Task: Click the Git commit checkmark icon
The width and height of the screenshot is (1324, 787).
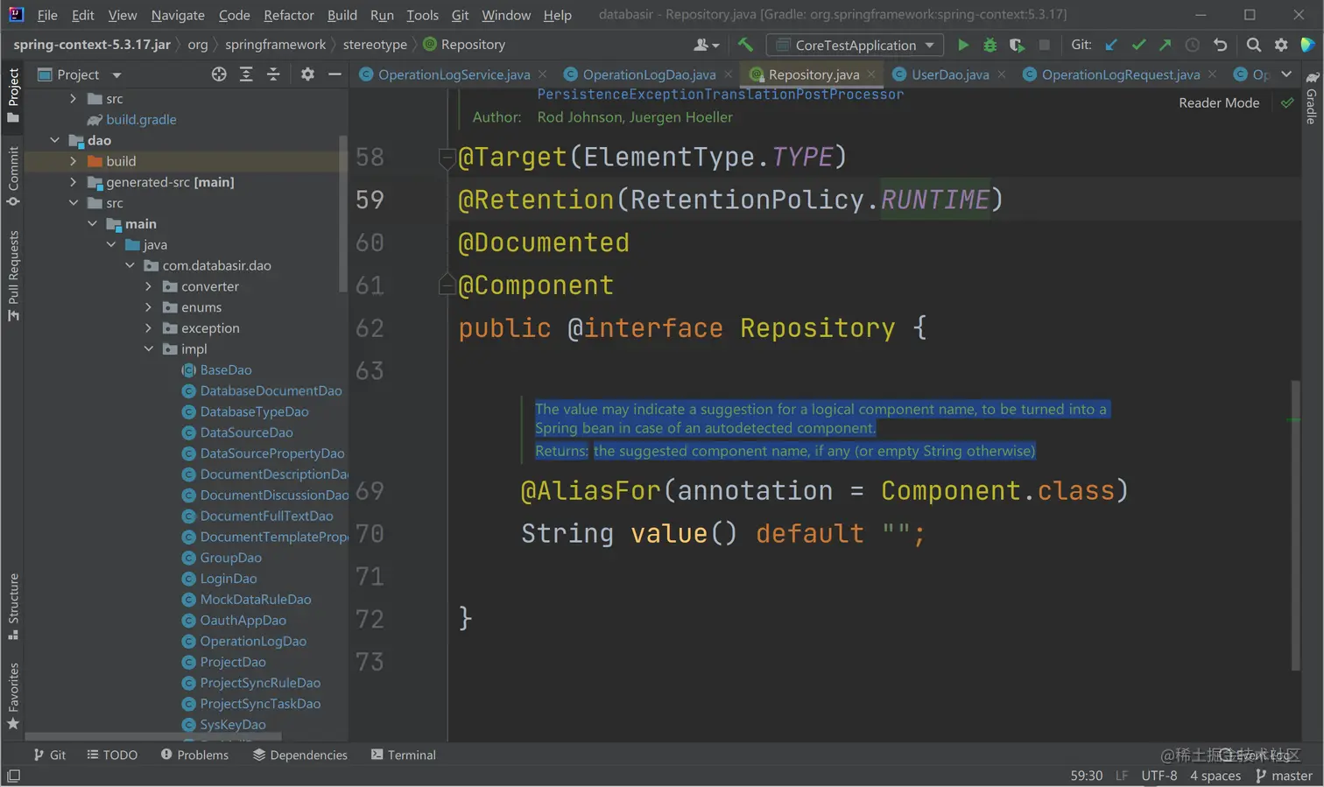Action: pyautogui.click(x=1138, y=45)
